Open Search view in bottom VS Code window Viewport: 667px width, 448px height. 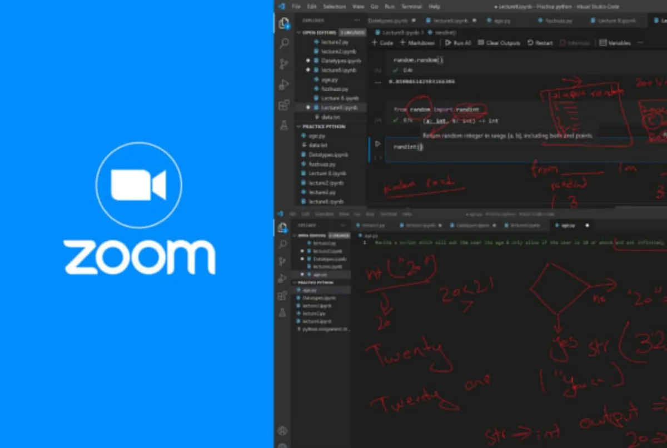pos(282,243)
